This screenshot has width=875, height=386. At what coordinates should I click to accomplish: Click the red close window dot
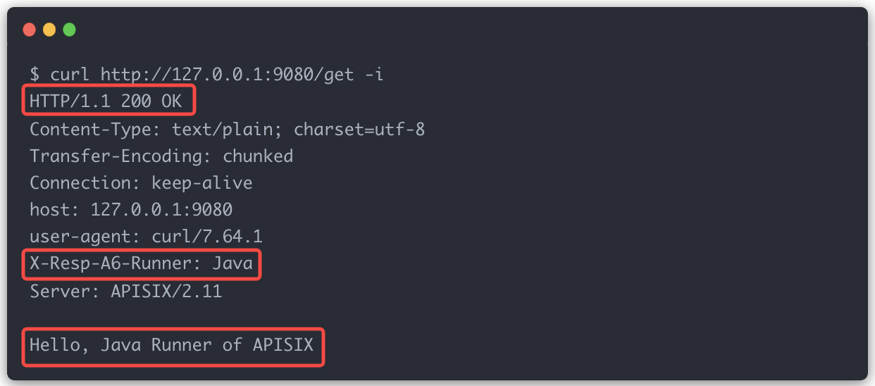point(29,30)
